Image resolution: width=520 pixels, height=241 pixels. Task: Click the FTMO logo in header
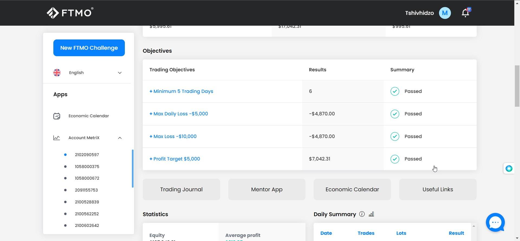[70, 13]
